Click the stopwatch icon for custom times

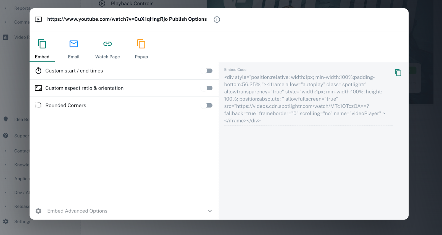point(38,71)
